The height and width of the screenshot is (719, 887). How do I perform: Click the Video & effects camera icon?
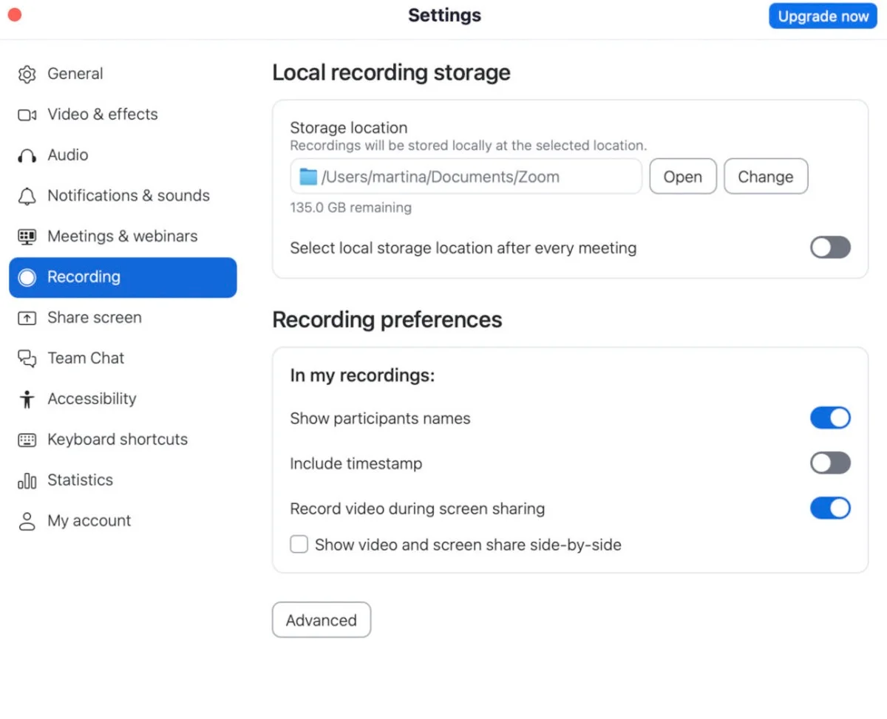(x=27, y=115)
